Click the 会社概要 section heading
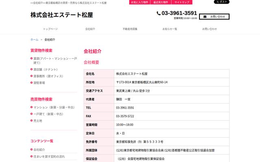The height and width of the screenshot is (162, 260). [x=91, y=62]
